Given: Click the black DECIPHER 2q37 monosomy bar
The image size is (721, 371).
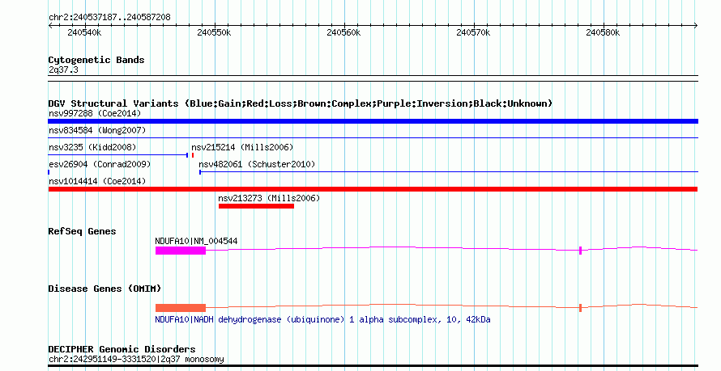Looking at the screenshot, I should (373, 366).
